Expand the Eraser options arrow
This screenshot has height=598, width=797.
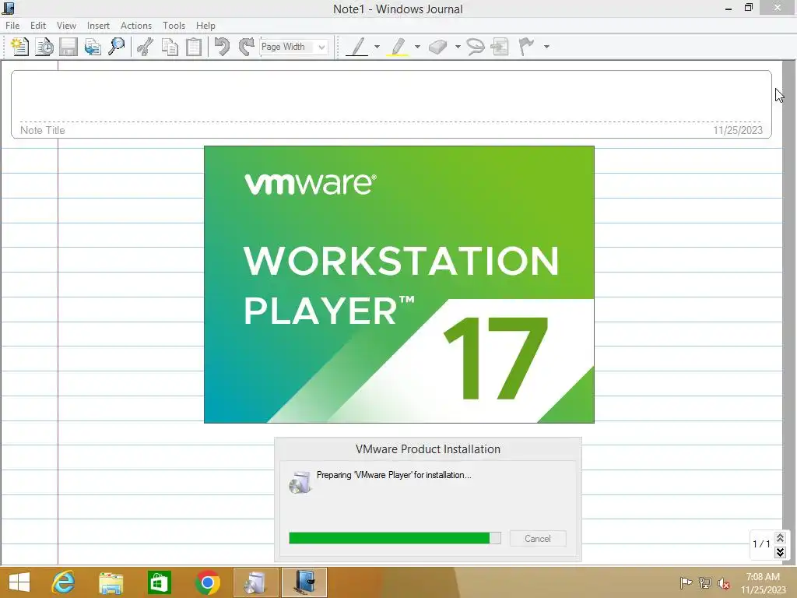(x=458, y=47)
